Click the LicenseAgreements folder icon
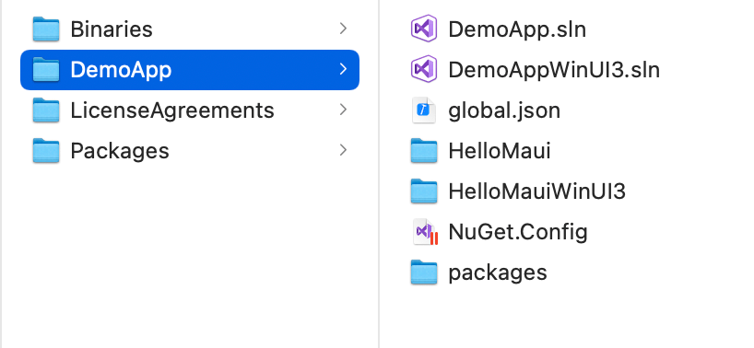Image resolution: width=754 pixels, height=348 pixels. pos(46,110)
